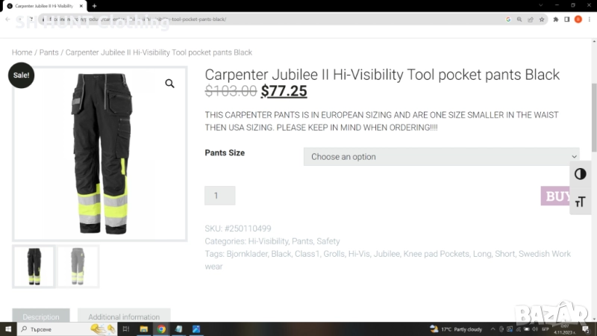Screen dimensions: 597x336
Task: Click the quantity input field
Action: [x=219, y=196]
